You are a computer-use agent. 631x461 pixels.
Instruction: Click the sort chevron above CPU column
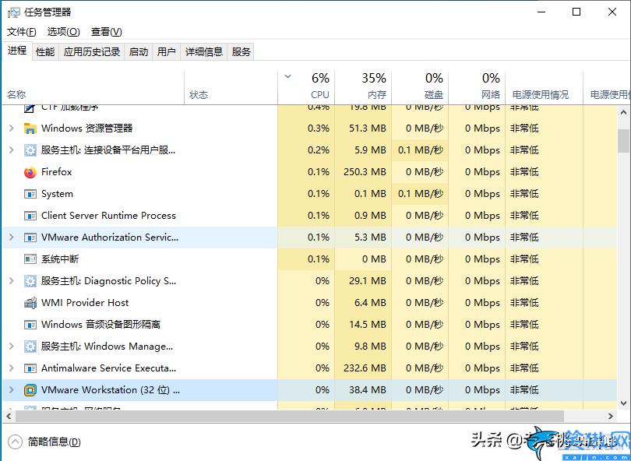pyautogui.click(x=287, y=76)
